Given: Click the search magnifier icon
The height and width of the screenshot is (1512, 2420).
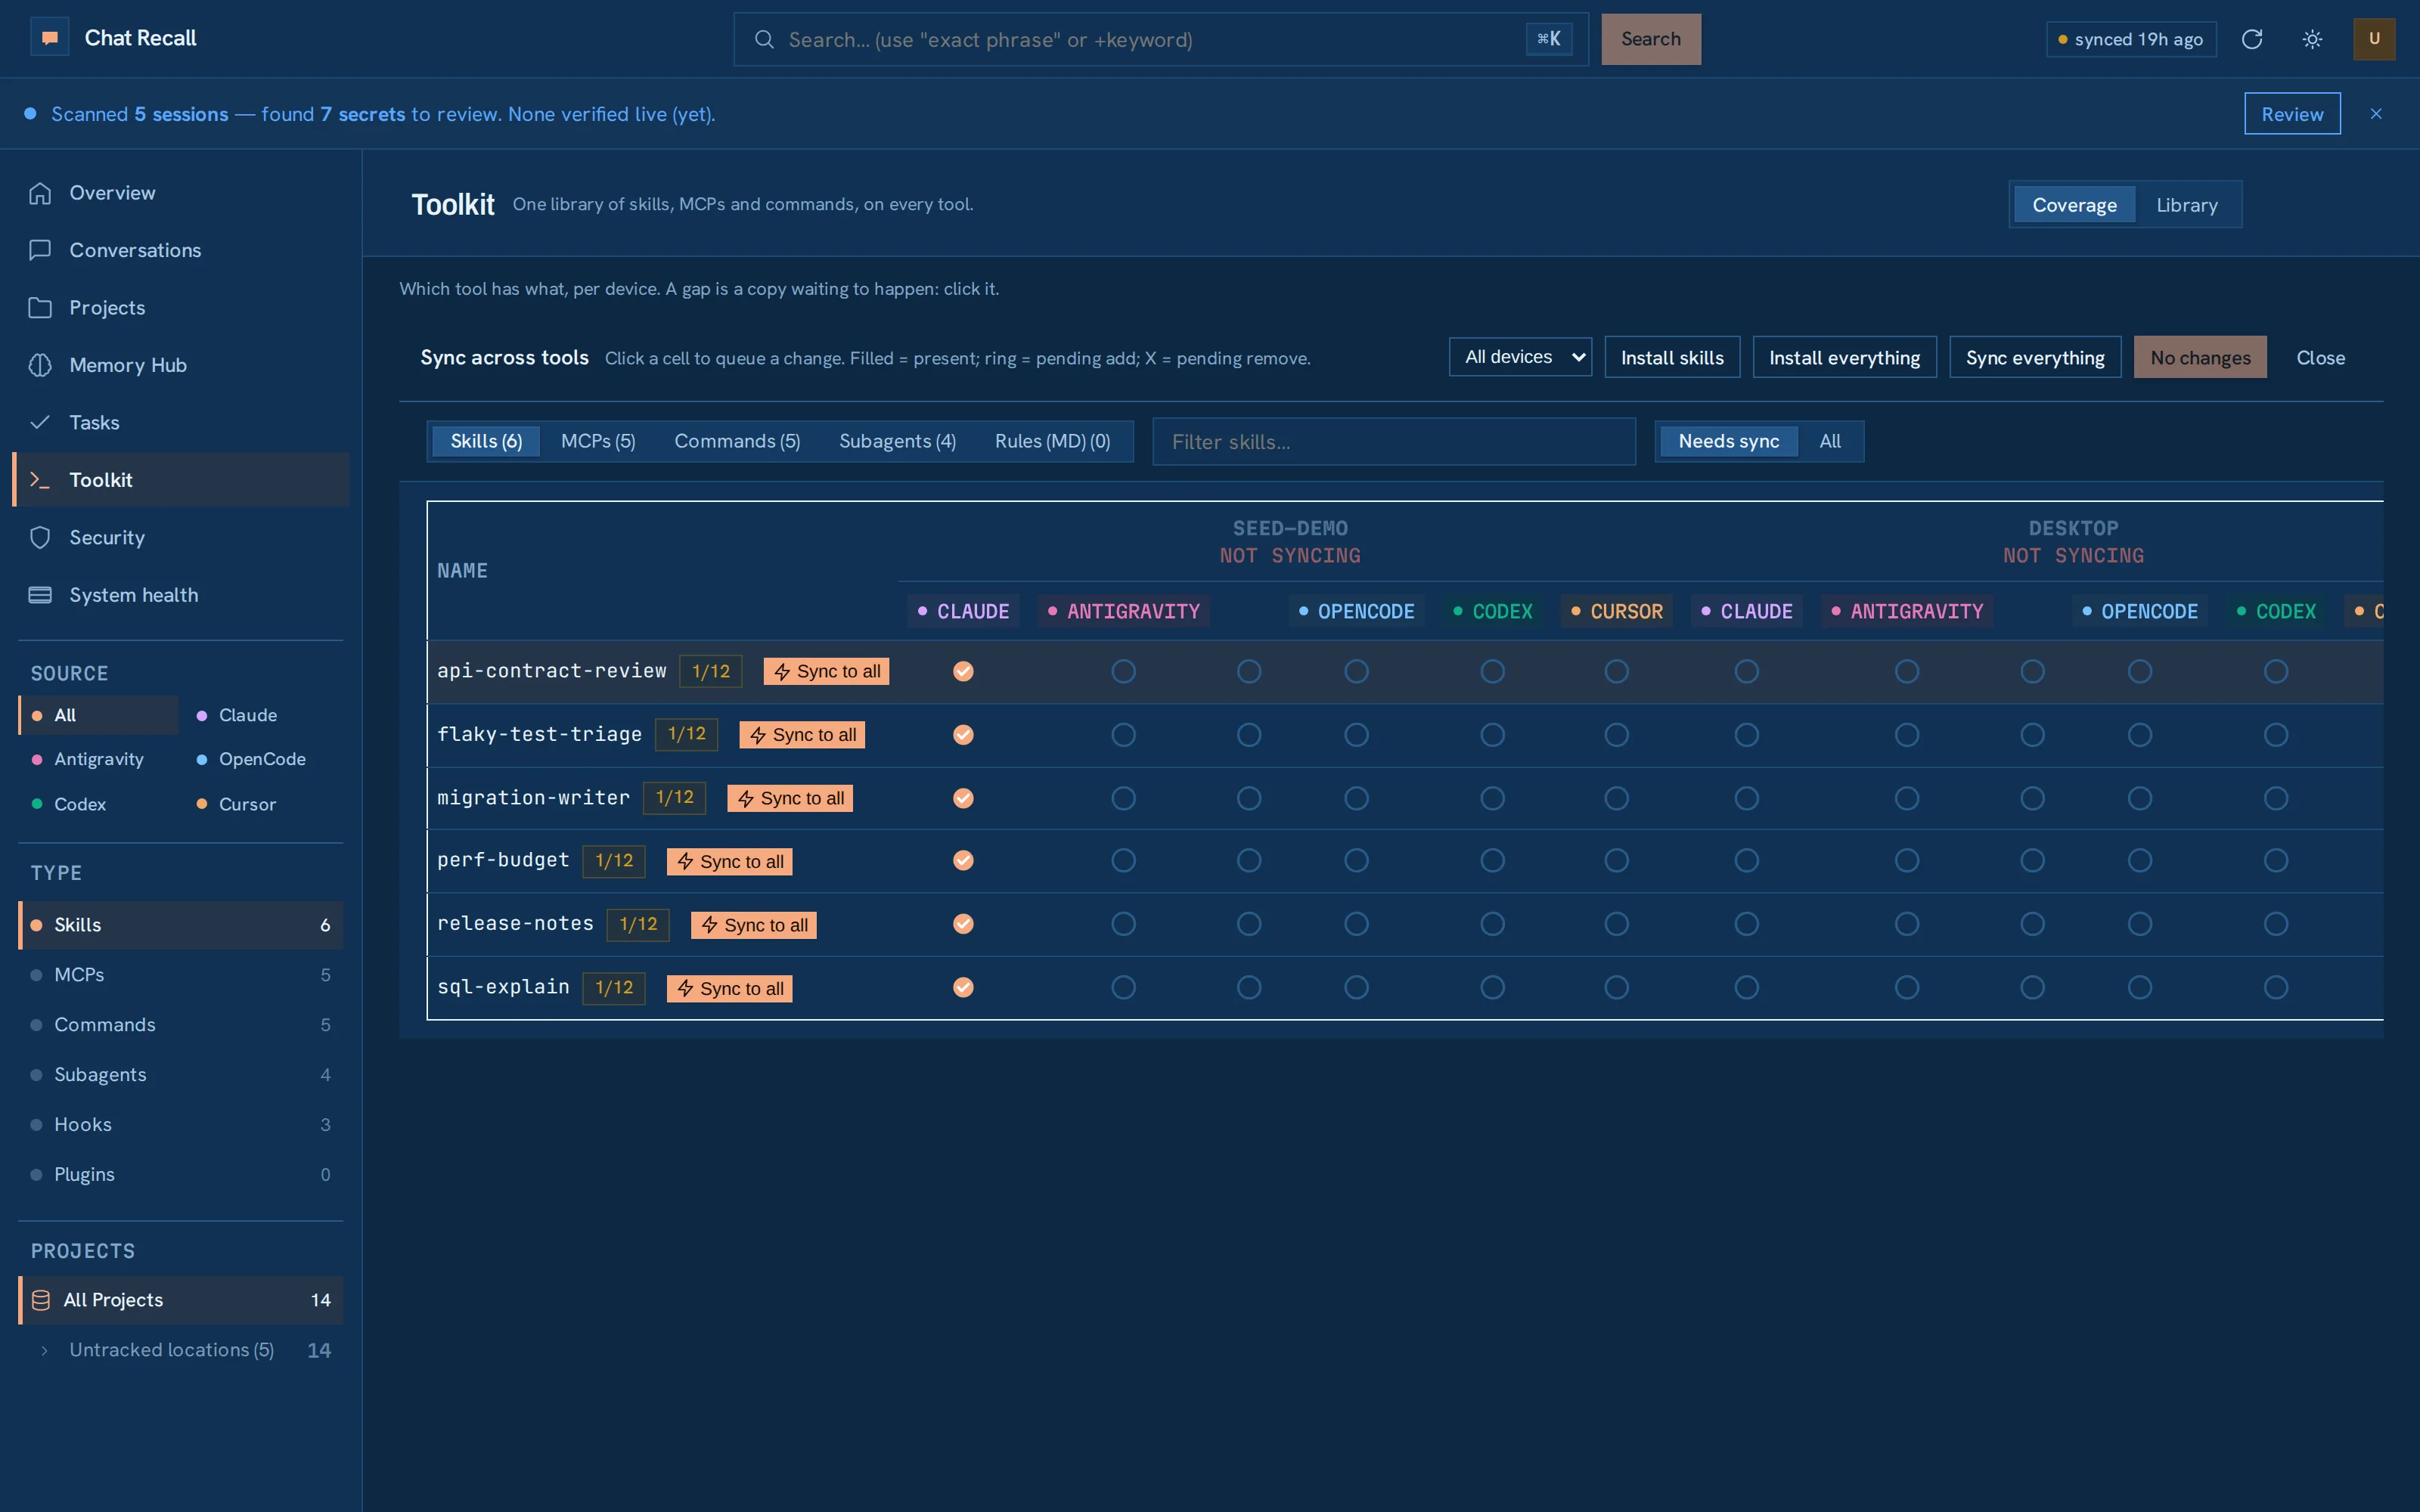Looking at the screenshot, I should pos(764,39).
